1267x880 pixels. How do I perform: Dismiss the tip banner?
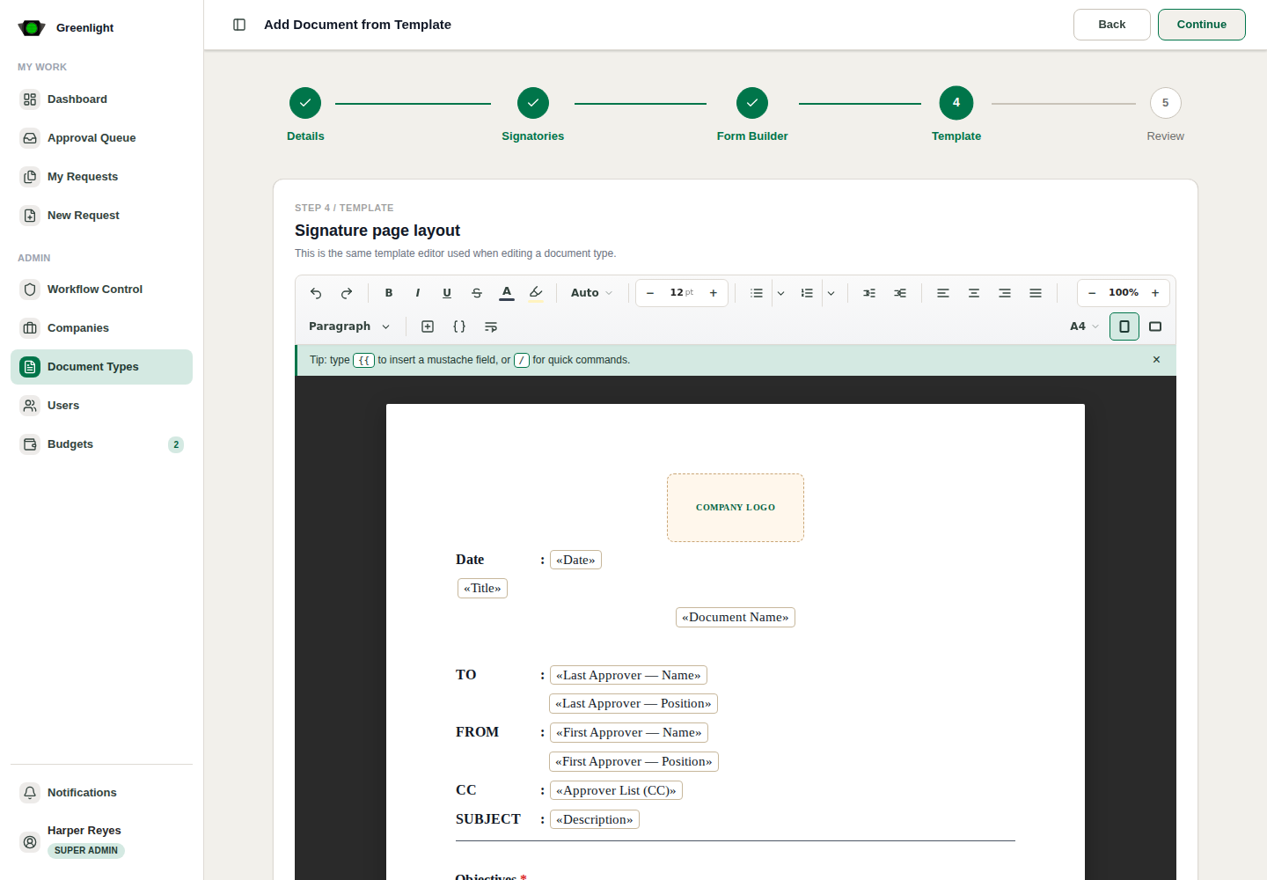[1156, 360]
